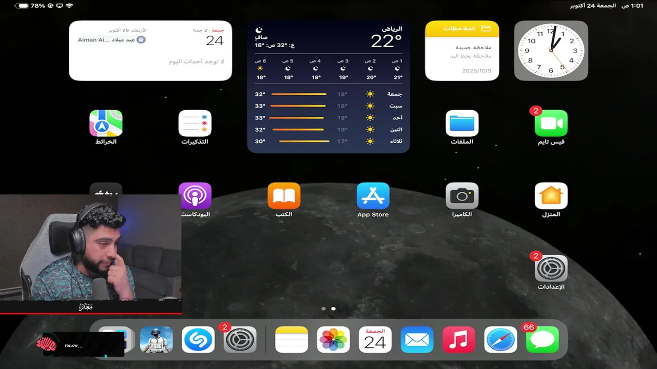
Task: Select the first home screen page dot
Action: click(x=323, y=309)
